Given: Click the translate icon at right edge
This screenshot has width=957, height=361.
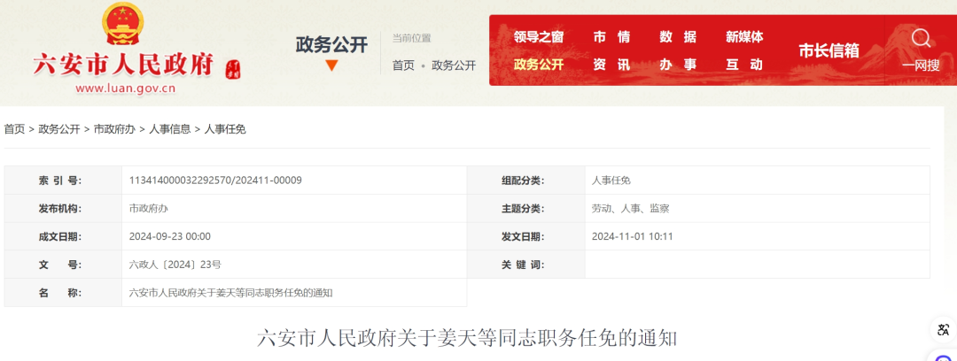Looking at the screenshot, I should [944, 331].
